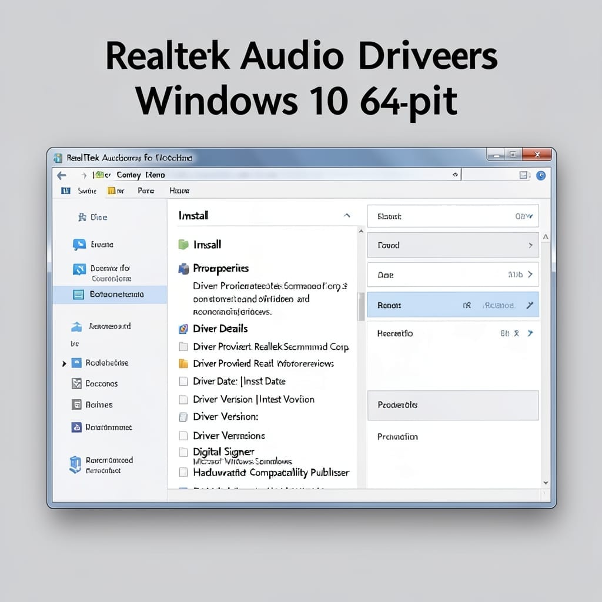Click the refresh icon in the address bar

[456, 175]
